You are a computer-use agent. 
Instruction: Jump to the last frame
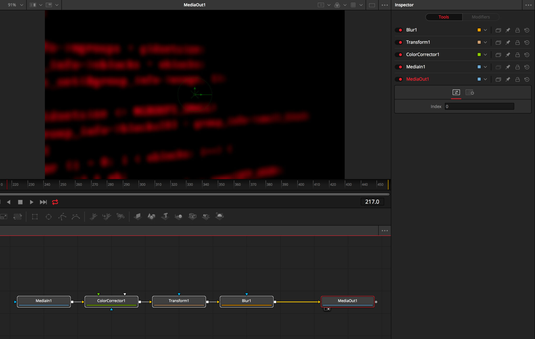point(43,202)
